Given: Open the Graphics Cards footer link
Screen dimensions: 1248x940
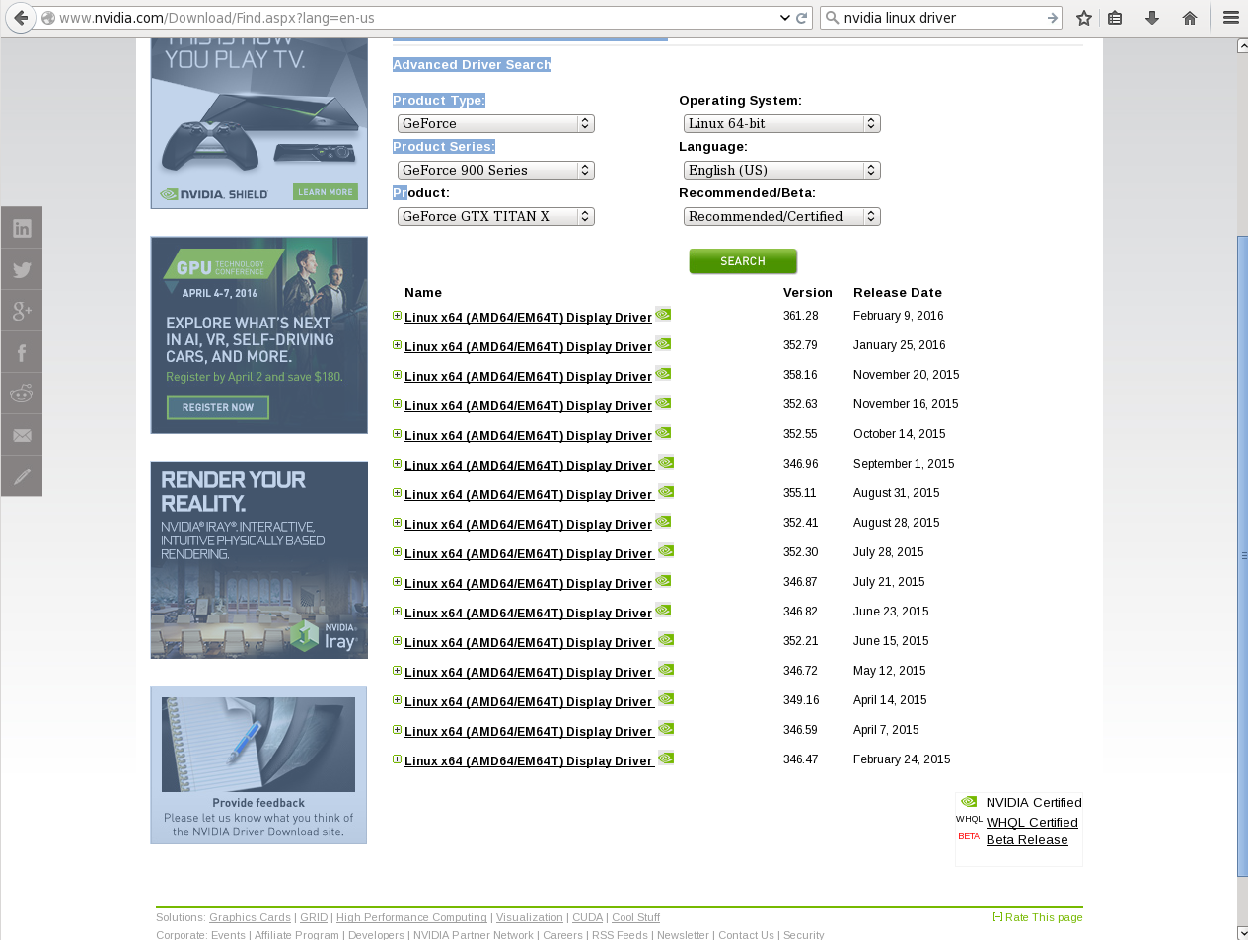Looking at the screenshot, I should tap(250, 917).
